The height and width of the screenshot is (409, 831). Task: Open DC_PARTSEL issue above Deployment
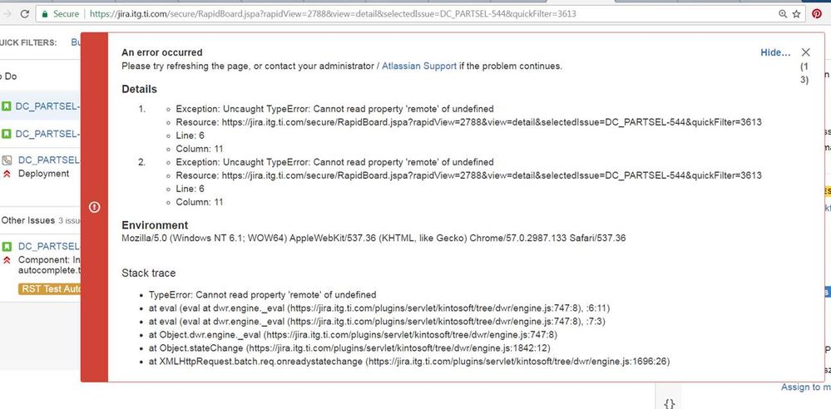[49, 160]
